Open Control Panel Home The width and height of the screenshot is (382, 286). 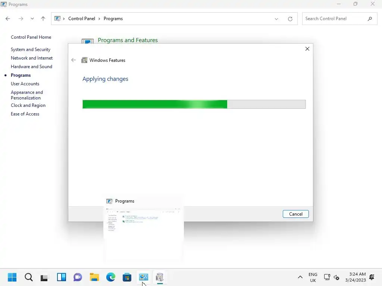click(x=31, y=37)
